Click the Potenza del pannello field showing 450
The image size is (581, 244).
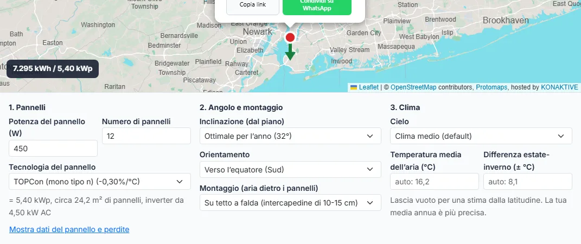pyautogui.click(x=53, y=149)
